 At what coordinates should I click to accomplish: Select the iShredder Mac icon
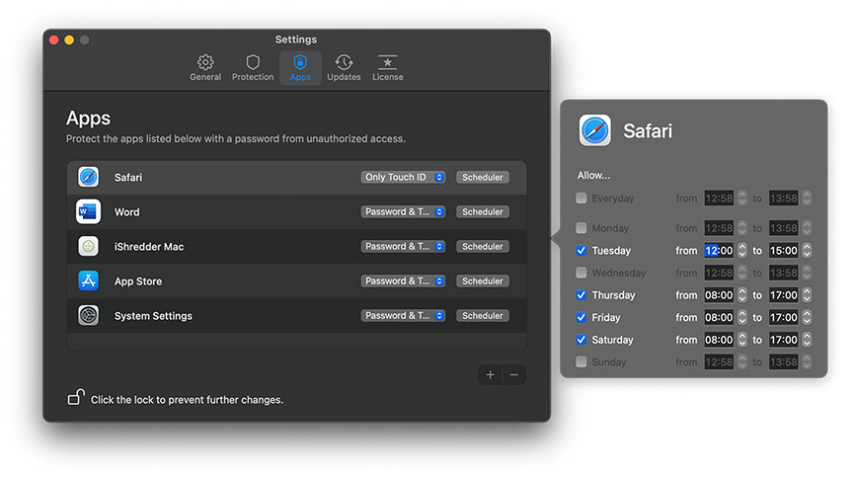click(89, 247)
